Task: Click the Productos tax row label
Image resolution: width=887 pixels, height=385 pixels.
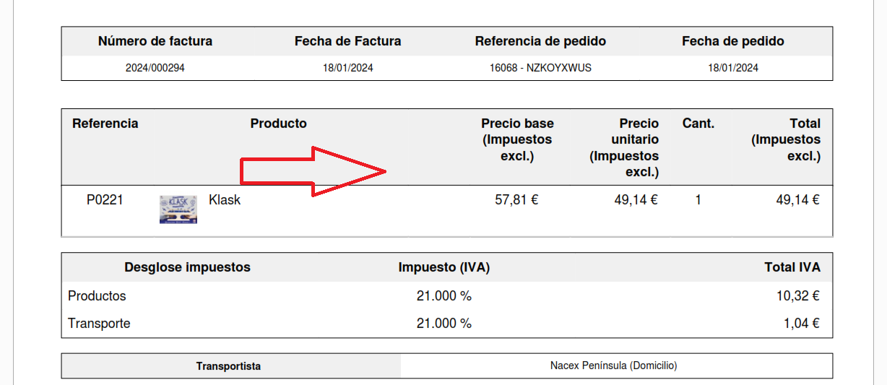Action: click(97, 296)
